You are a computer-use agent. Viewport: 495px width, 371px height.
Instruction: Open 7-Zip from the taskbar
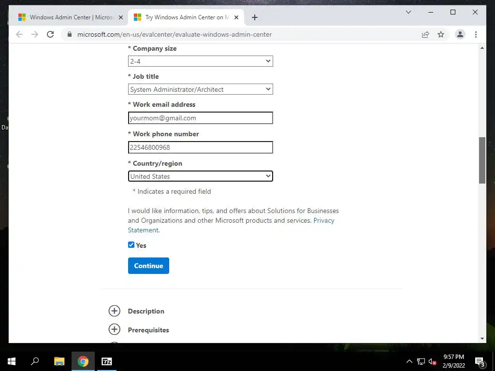(107, 361)
